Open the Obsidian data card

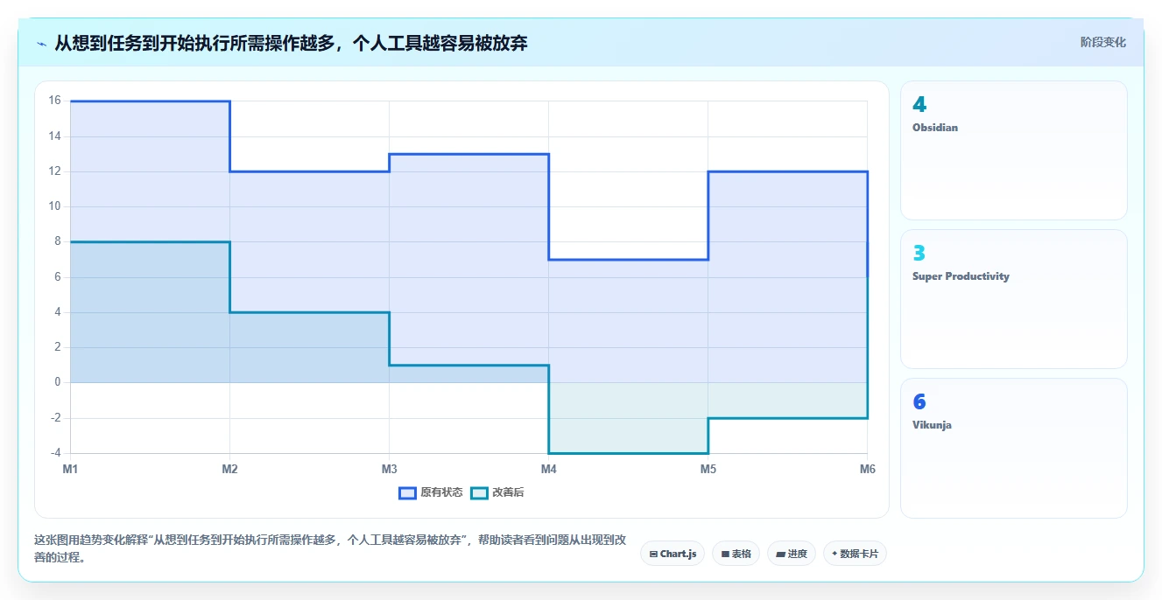coord(1013,150)
